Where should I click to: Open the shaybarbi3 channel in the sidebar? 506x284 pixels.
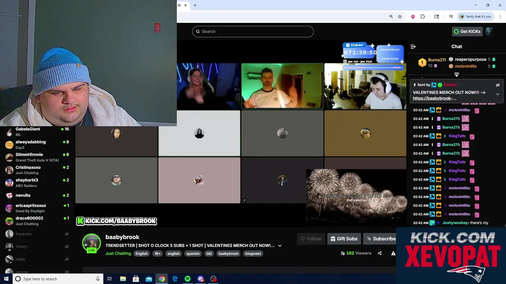(37, 183)
